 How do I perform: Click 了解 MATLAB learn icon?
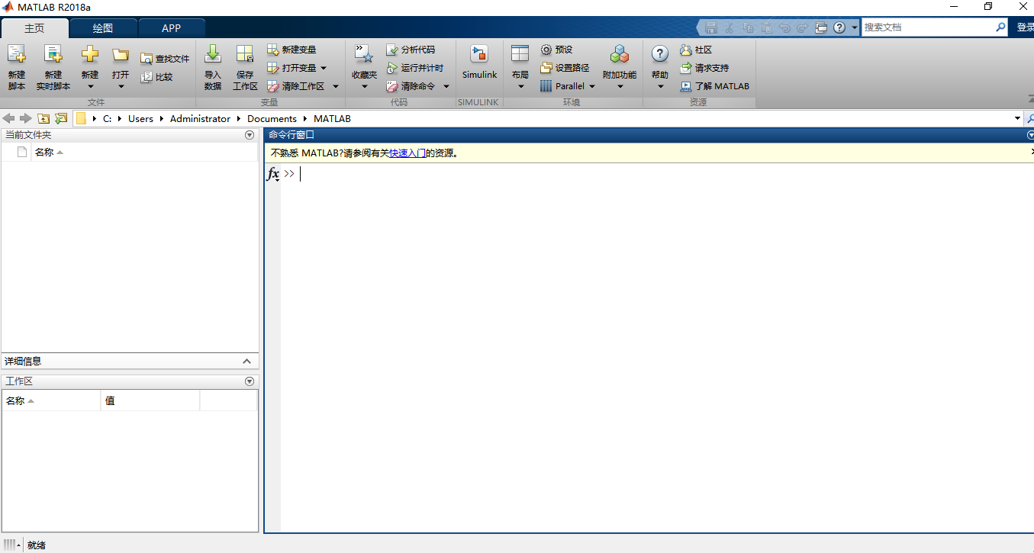click(x=686, y=86)
